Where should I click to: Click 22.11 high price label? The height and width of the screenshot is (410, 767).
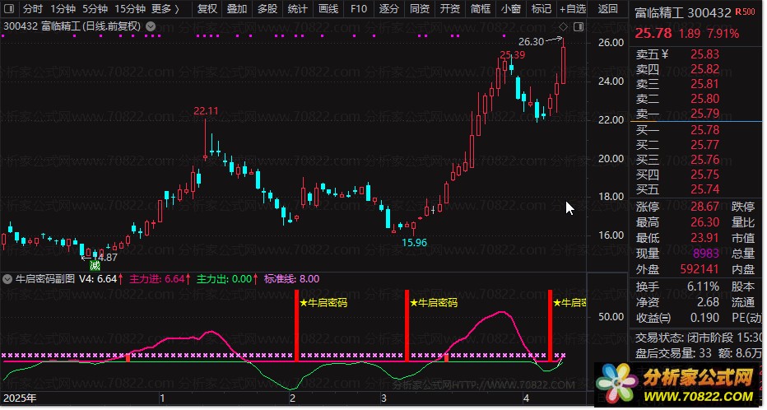tap(206, 111)
